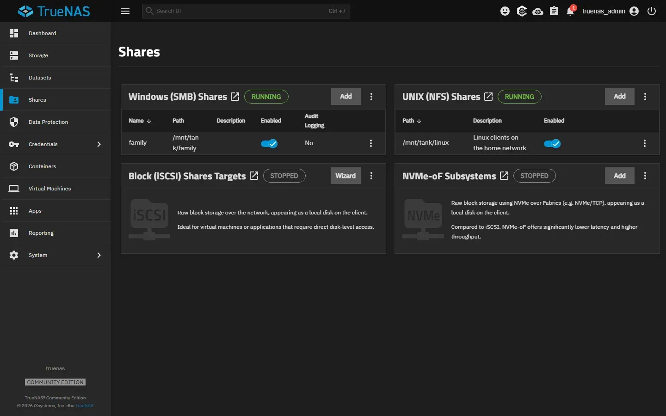Viewport: 666px width, 416px height.
Task: Click the System gear icon
Action: tap(14, 255)
